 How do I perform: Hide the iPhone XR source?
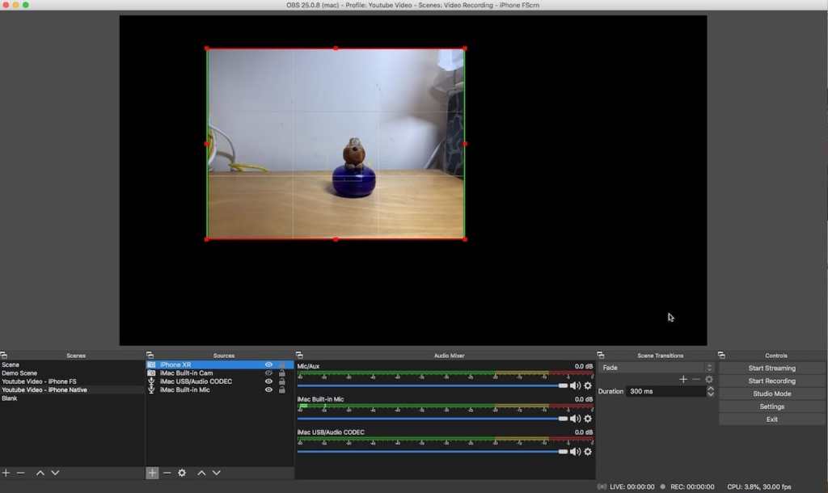point(268,364)
